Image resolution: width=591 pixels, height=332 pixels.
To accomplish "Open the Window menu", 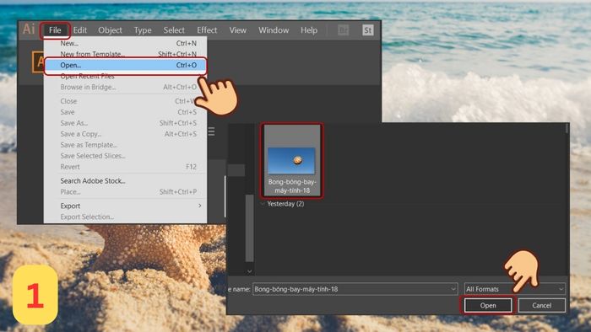I will pos(274,30).
